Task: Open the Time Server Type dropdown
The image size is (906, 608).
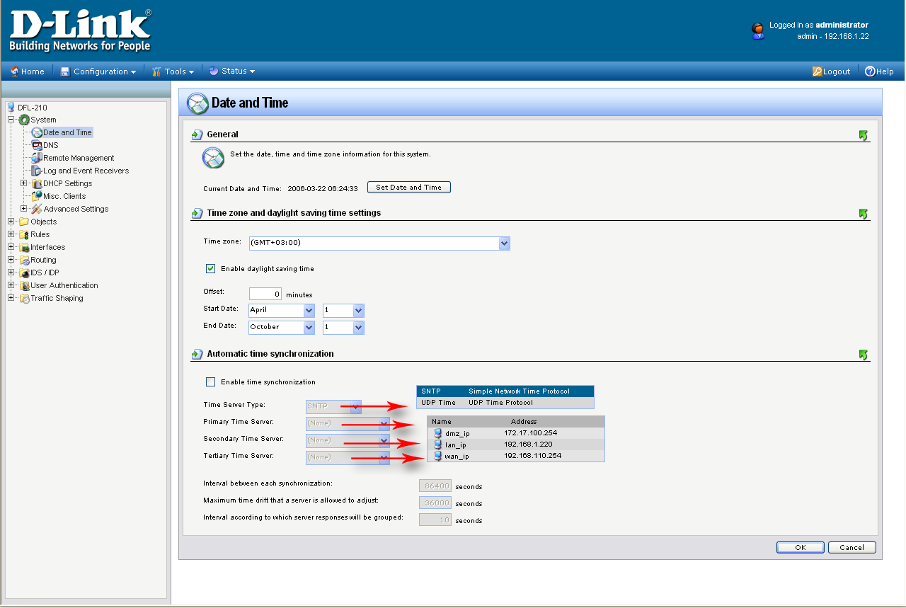Action: click(333, 407)
